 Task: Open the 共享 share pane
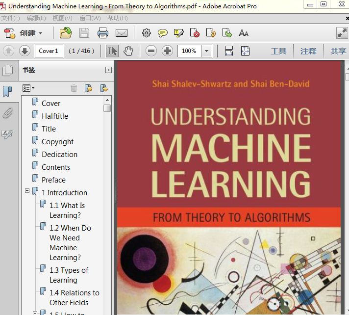[338, 51]
